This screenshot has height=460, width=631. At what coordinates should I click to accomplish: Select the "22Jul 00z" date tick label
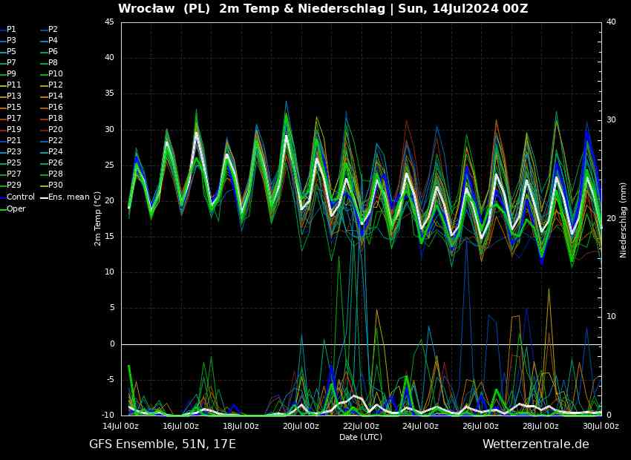(x=361, y=426)
